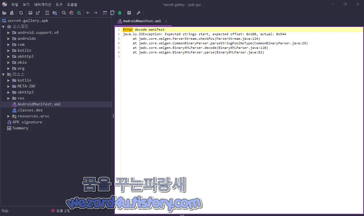
Task: Click line number 7 in the gutter
Action: tap(119, 57)
